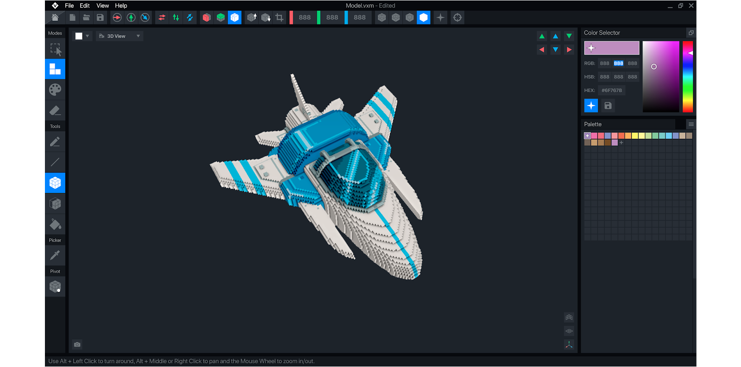Pick a color with the eyedropper
This screenshot has height=367, width=741.
55,255
